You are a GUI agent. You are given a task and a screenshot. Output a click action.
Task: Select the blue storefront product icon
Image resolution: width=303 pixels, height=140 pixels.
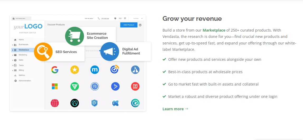[x=95, y=86]
